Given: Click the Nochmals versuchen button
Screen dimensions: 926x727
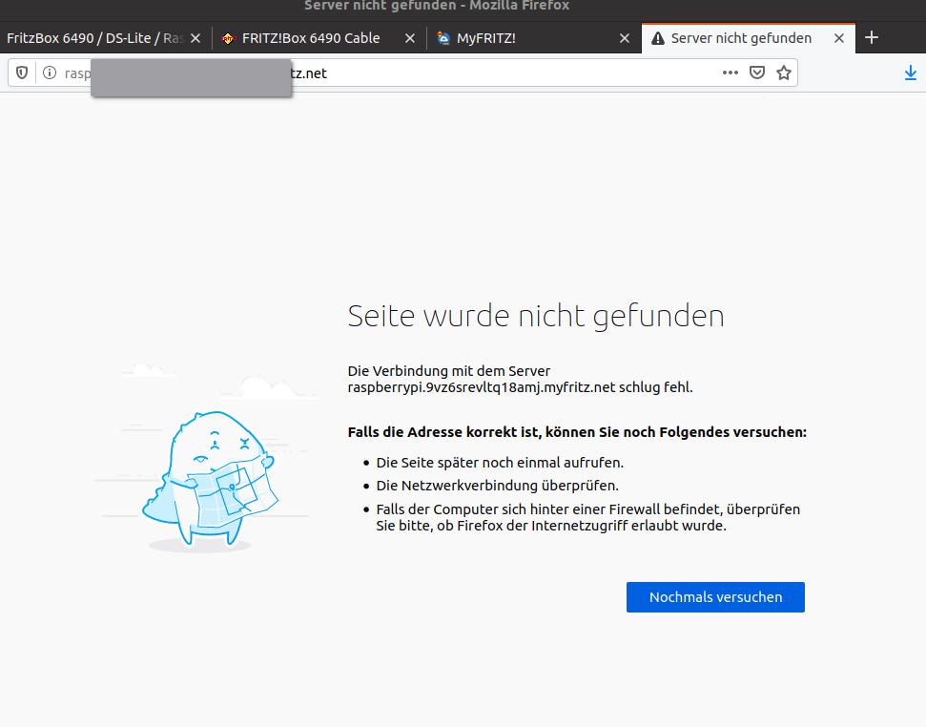Looking at the screenshot, I should pyautogui.click(x=714, y=596).
